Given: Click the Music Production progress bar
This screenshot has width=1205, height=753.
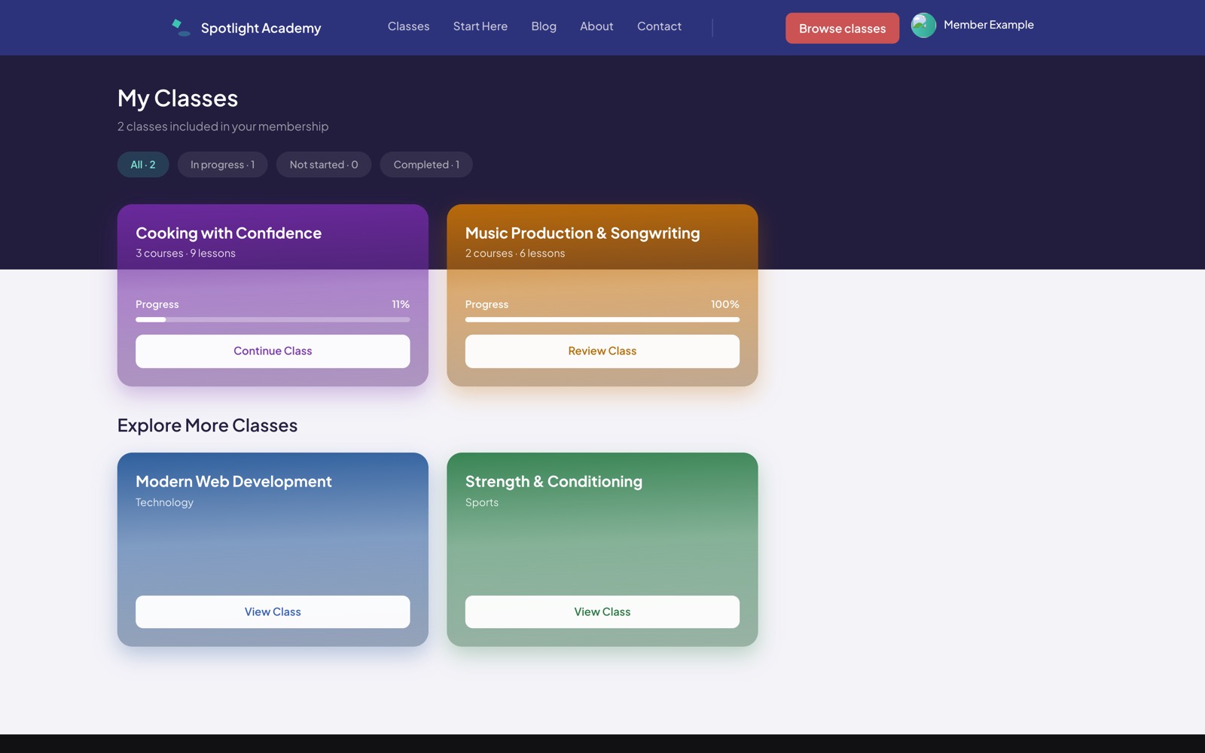Looking at the screenshot, I should point(602,319).
